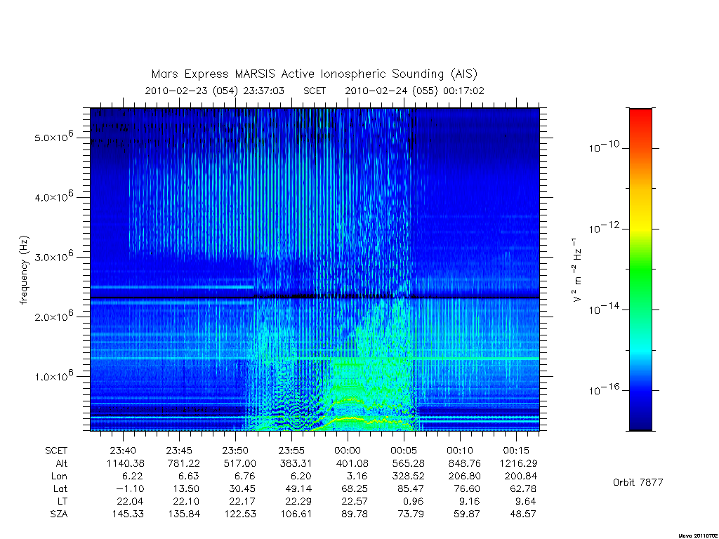
Task: Click the time tick label '23:45'
Action: tap(179, 451)
